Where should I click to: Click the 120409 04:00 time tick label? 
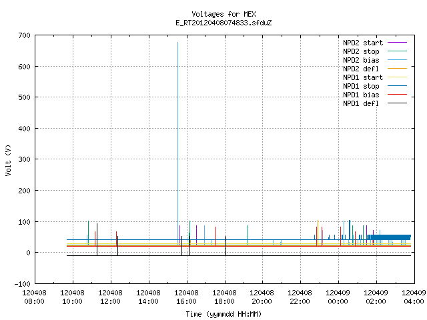point(414,297)
